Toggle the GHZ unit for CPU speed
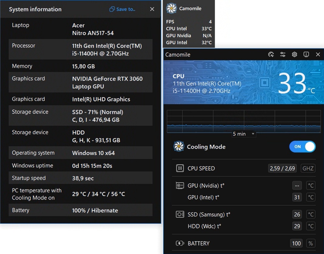The width and height of the screenshot is (324, 254). click(308, 168)
